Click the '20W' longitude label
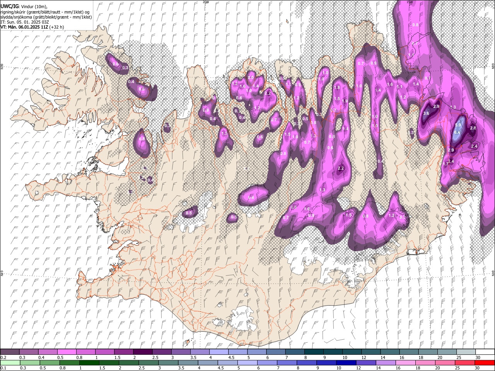This screenshot has height=371, width=495. pos(206,2)
